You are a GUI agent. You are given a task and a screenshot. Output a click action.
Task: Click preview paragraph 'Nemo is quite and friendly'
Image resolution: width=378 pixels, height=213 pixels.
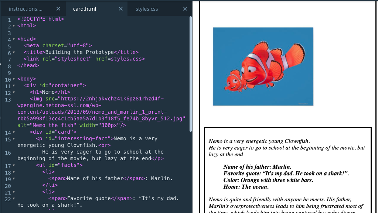286,205
